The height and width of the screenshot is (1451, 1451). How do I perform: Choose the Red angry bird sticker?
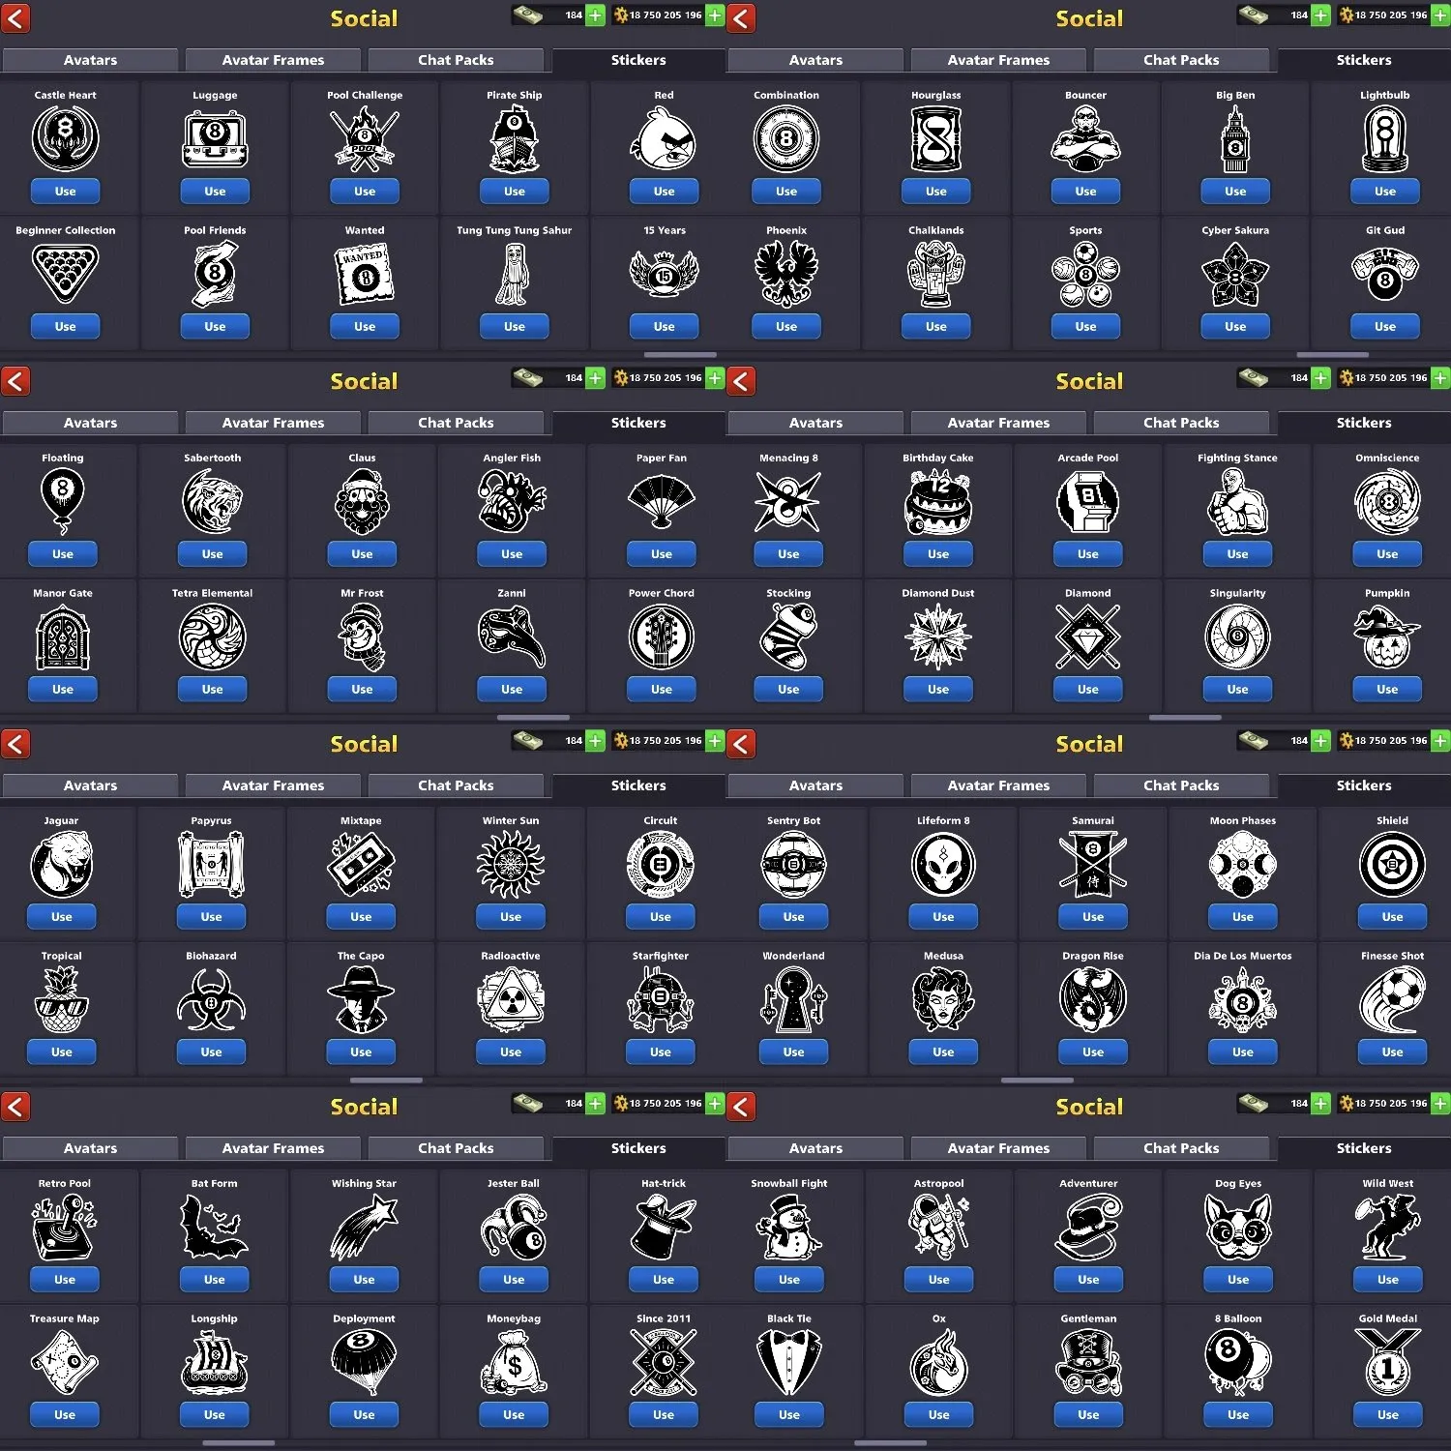(664, 138)
